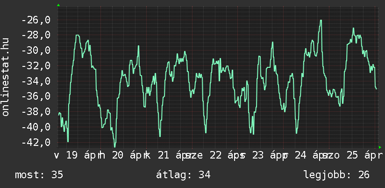This screenshot has height=188, width=385.
Task: Click the '19 ápr' date label
Action: (82, 156)
